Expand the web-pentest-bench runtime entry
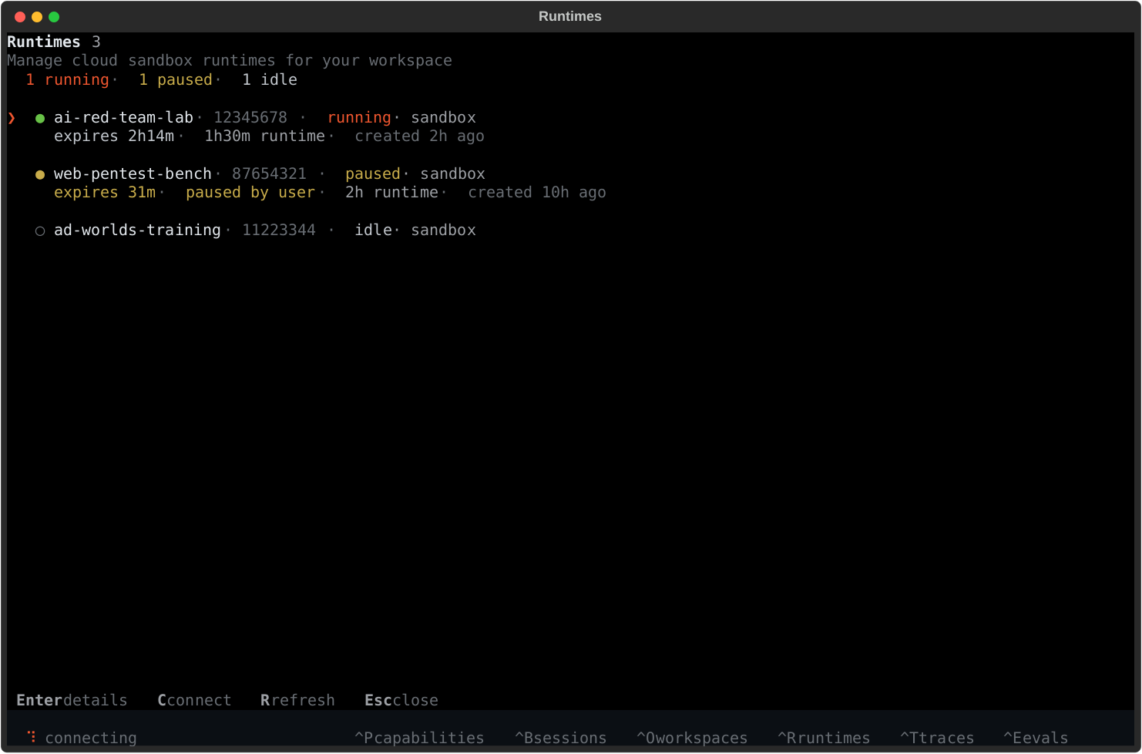 [x=133, y=173]
